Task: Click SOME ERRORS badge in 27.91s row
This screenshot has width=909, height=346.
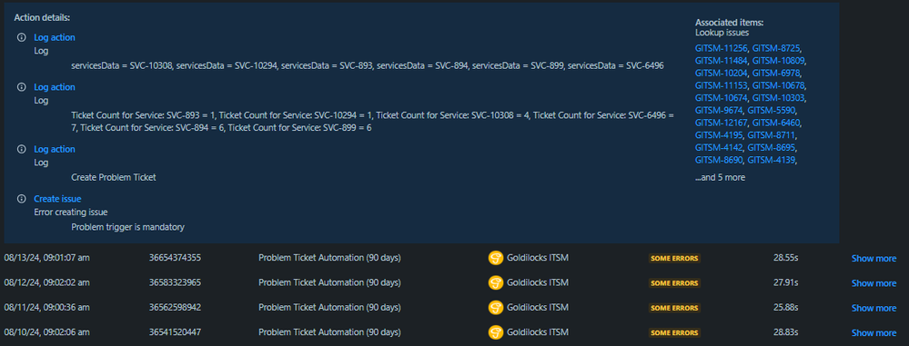Action: click(673, 283)
